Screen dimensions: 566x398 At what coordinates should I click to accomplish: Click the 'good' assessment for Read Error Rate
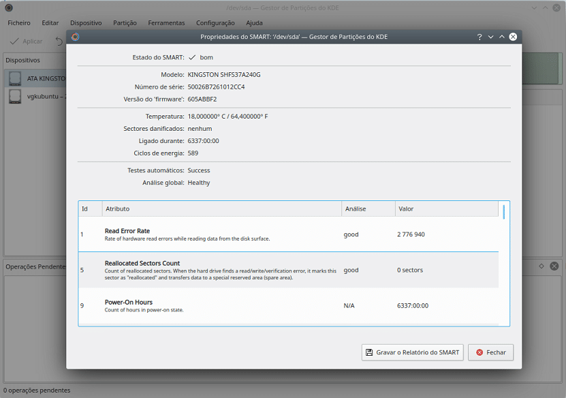coord(351,234)
